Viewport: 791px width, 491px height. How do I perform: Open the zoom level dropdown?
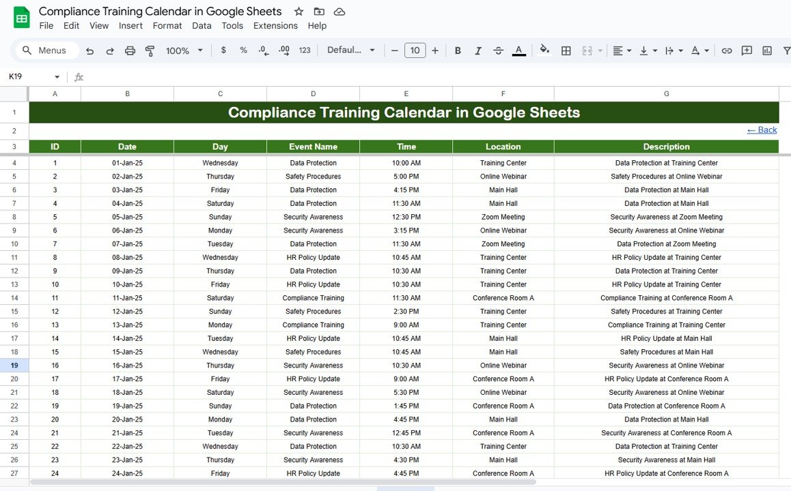(184, 50)
